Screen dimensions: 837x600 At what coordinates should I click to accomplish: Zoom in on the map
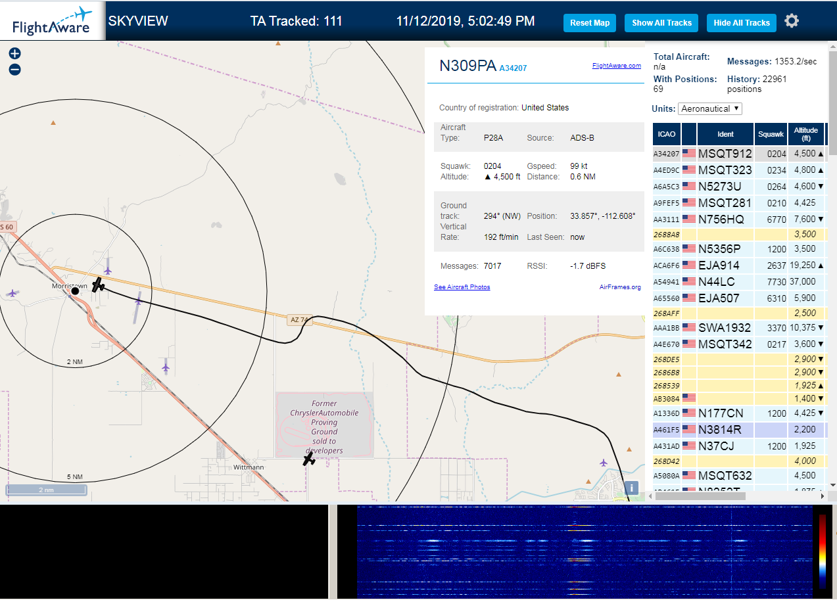click(14, 53)
